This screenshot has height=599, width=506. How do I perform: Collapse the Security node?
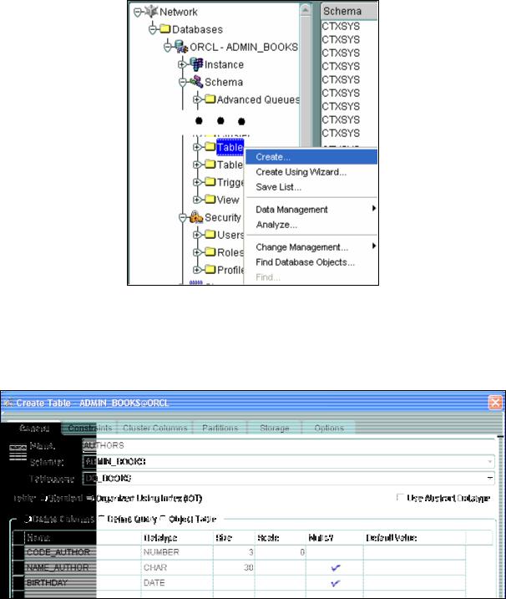coord(183,218)
